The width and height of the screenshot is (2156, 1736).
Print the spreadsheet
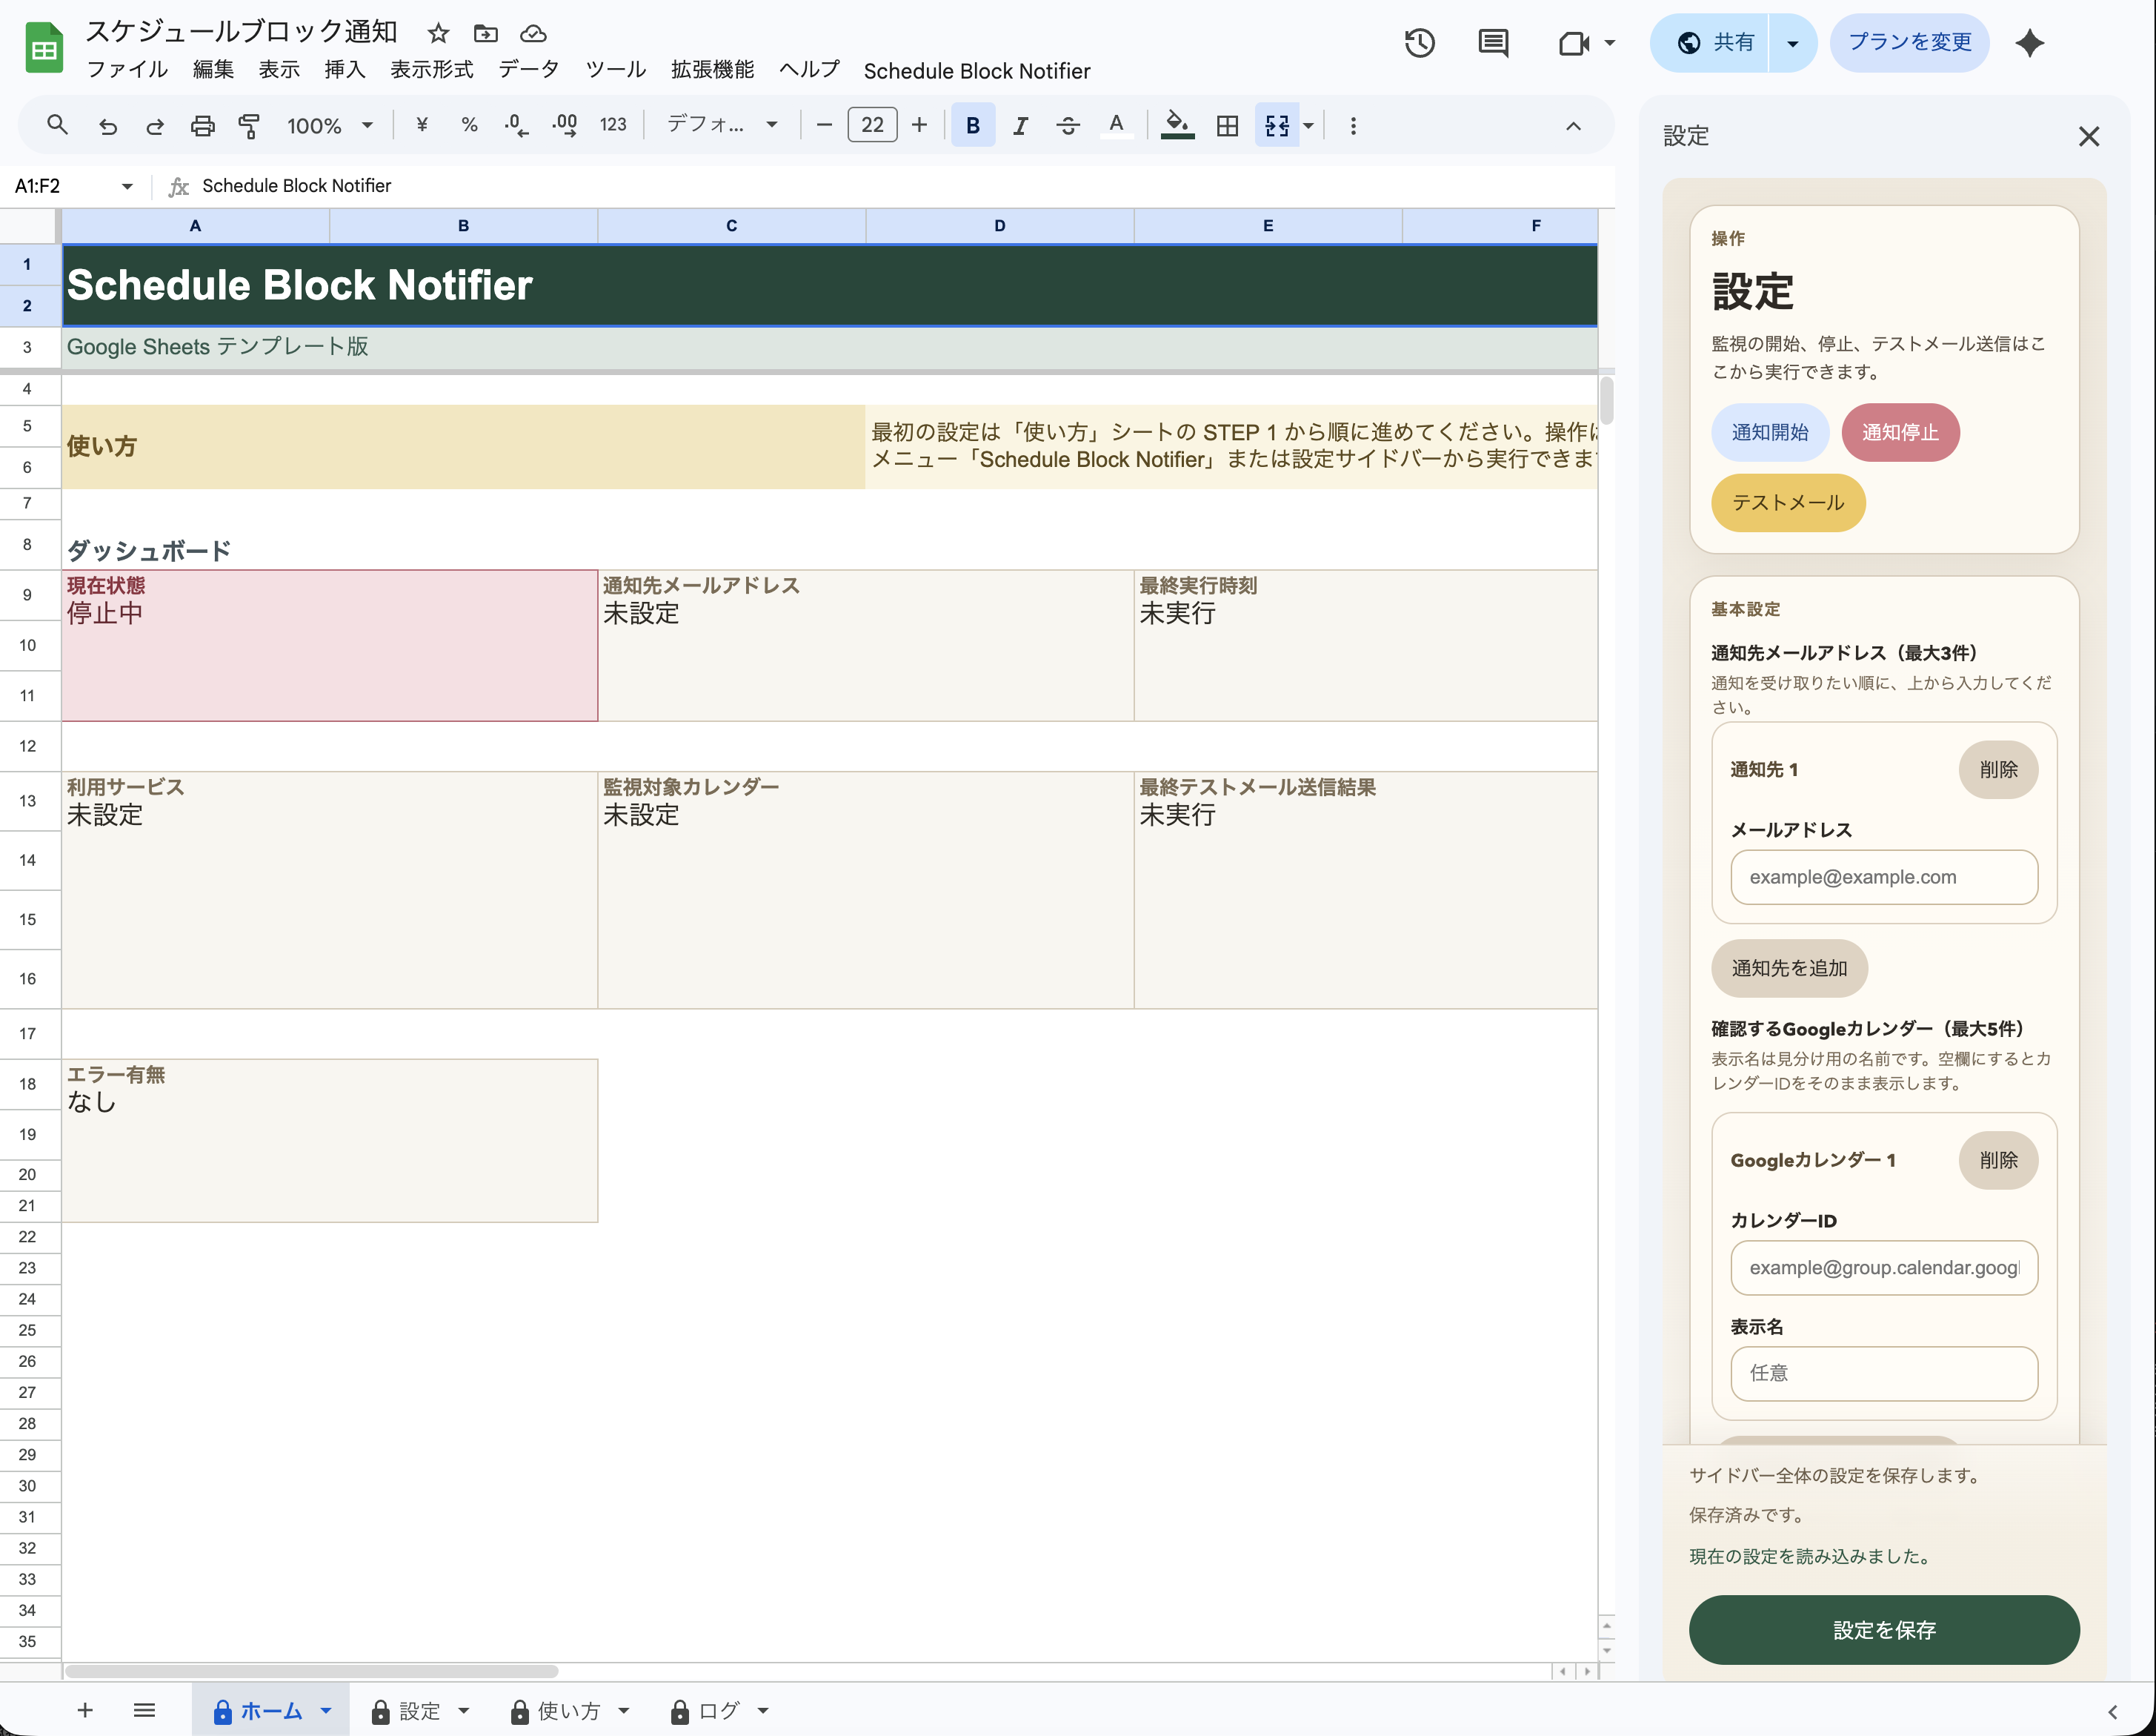click(x=203, y=125)
